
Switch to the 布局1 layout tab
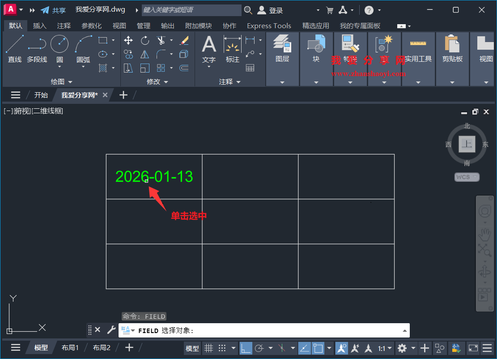pyautogui.click(x=70, y=347)
